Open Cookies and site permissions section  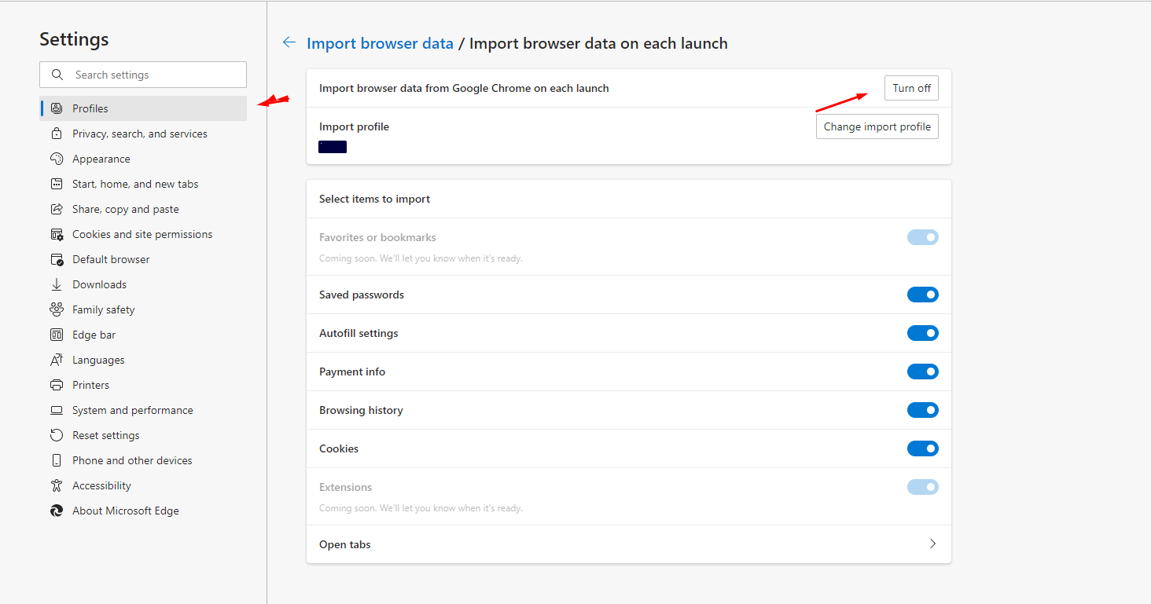tap(142, 234)
